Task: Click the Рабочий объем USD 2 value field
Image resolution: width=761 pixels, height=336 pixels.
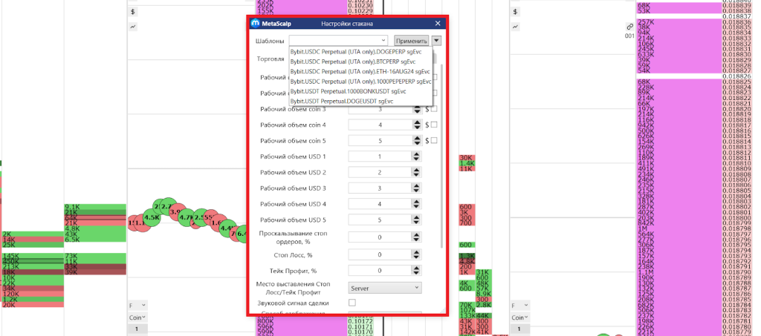Action: click(380, 172)
